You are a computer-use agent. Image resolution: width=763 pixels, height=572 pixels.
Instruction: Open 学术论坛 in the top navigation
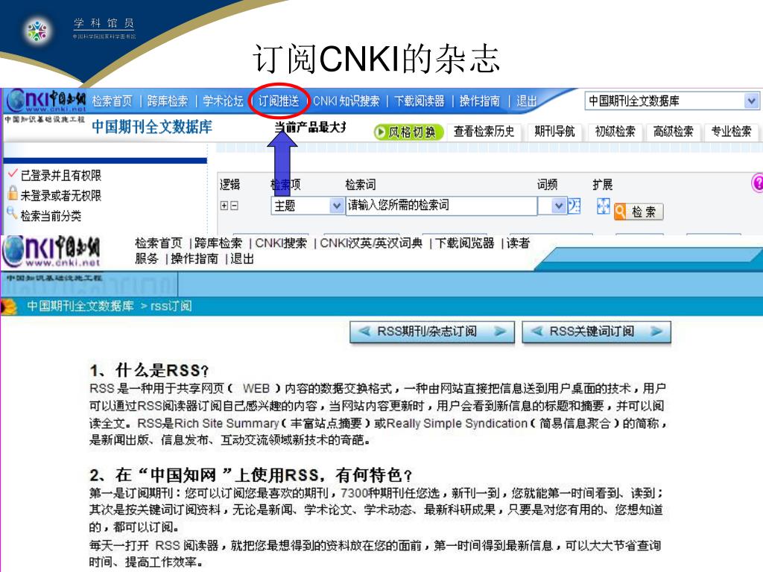223,101
